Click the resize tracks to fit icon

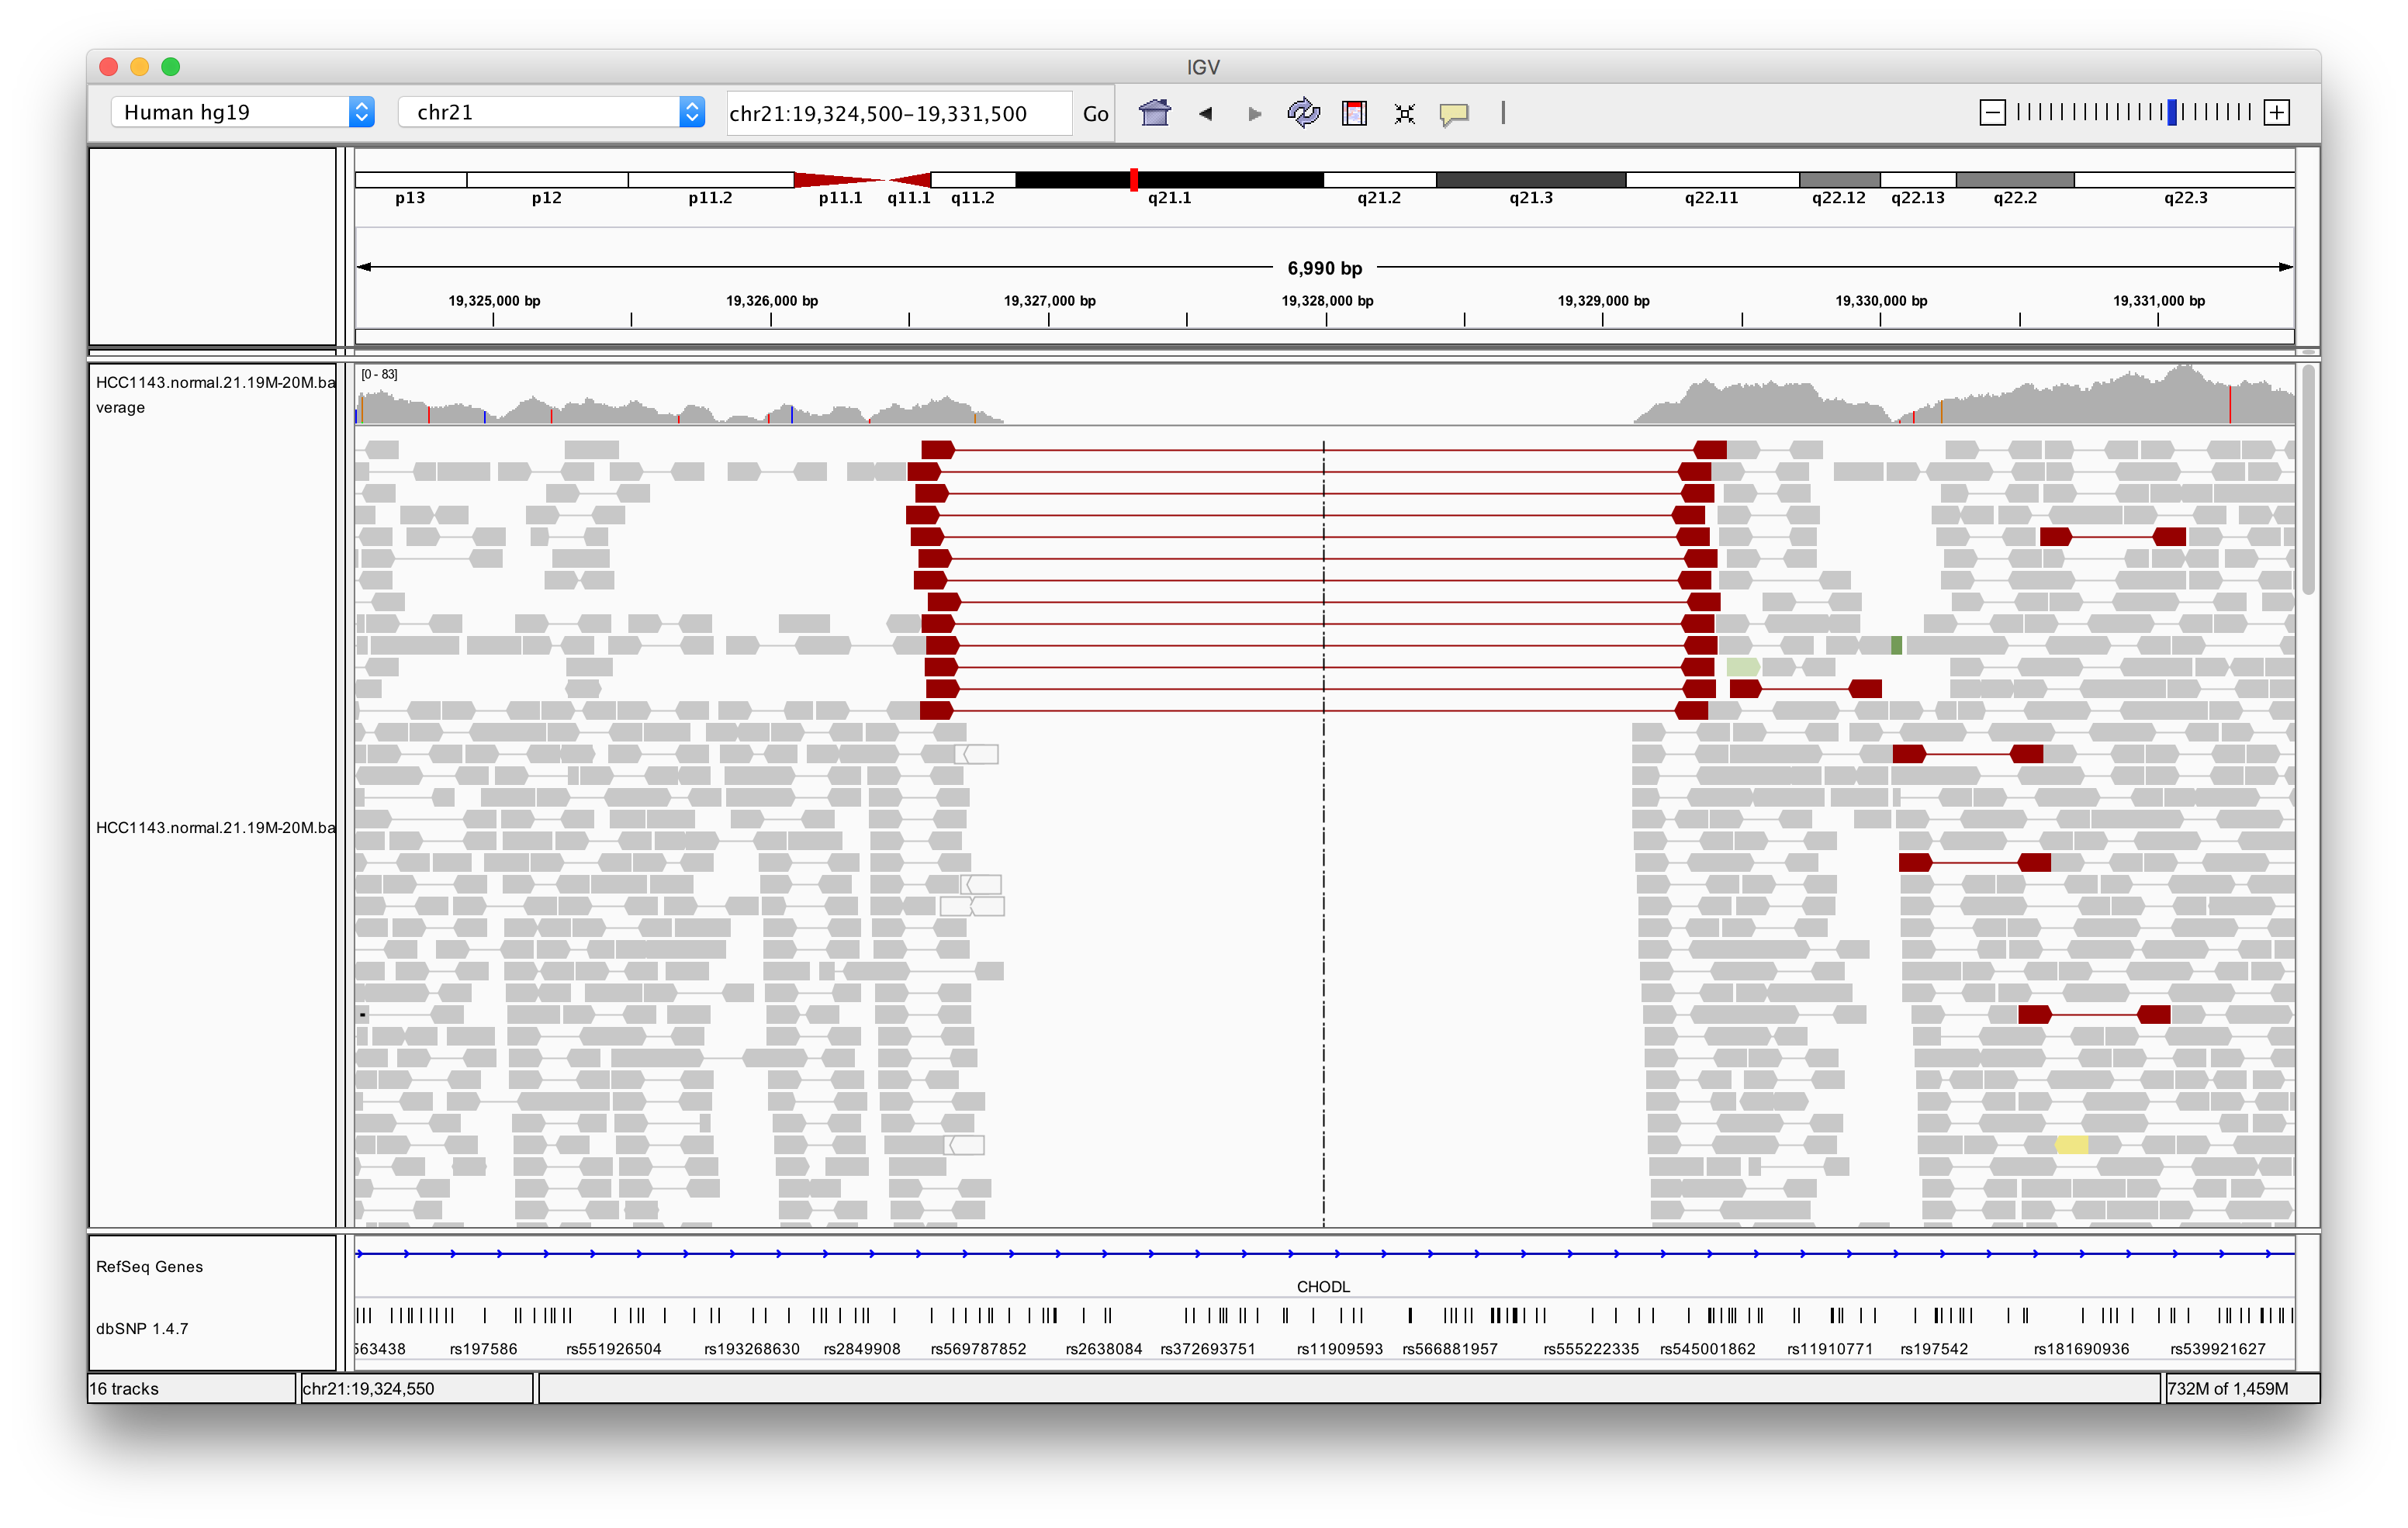pos(1404,114)
